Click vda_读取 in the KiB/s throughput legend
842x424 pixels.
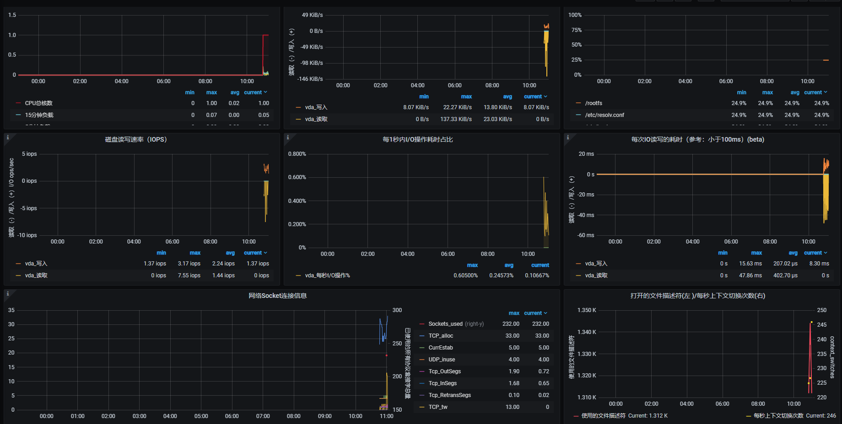coord(316,119)
